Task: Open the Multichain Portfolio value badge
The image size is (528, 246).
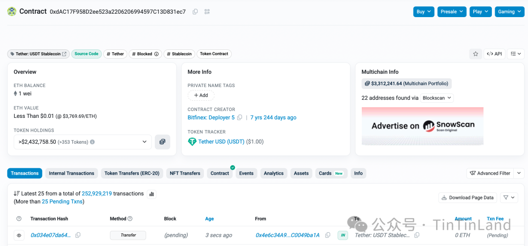Action: [407, 84]
